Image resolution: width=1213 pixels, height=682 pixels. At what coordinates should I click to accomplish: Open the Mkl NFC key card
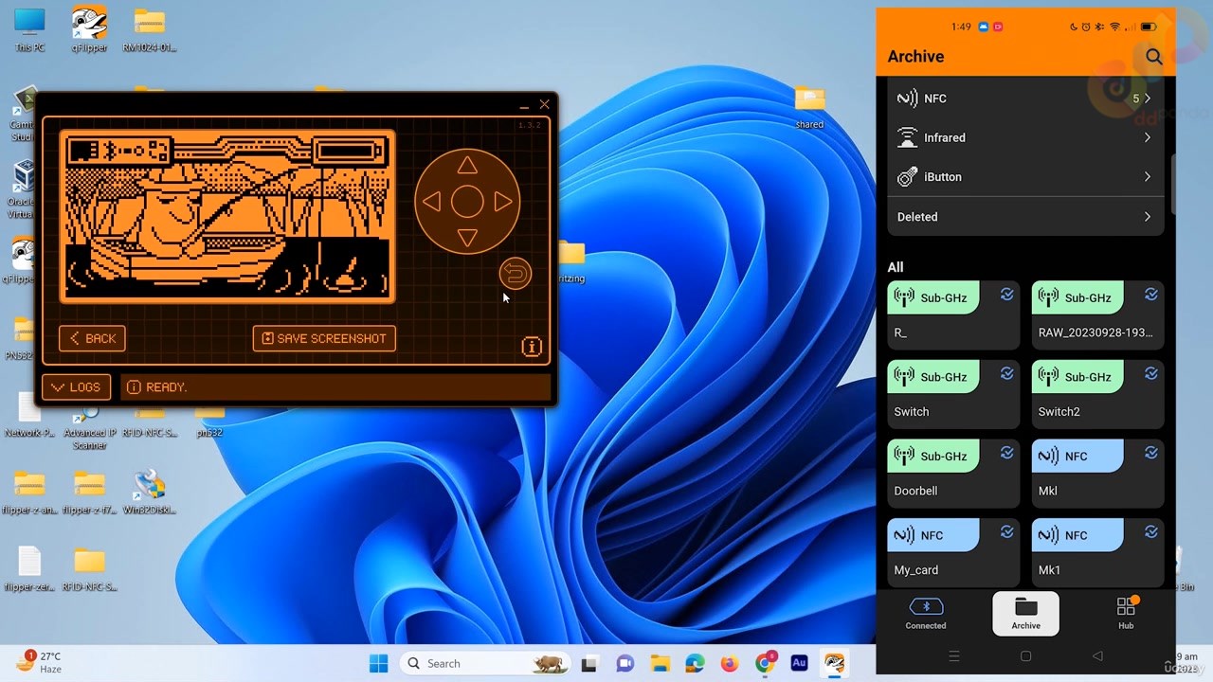pos(1097,474)
